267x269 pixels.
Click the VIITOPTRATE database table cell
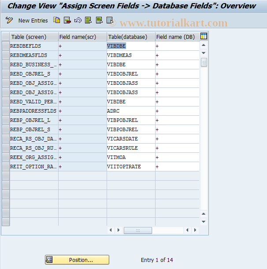(x=131, y=167)
